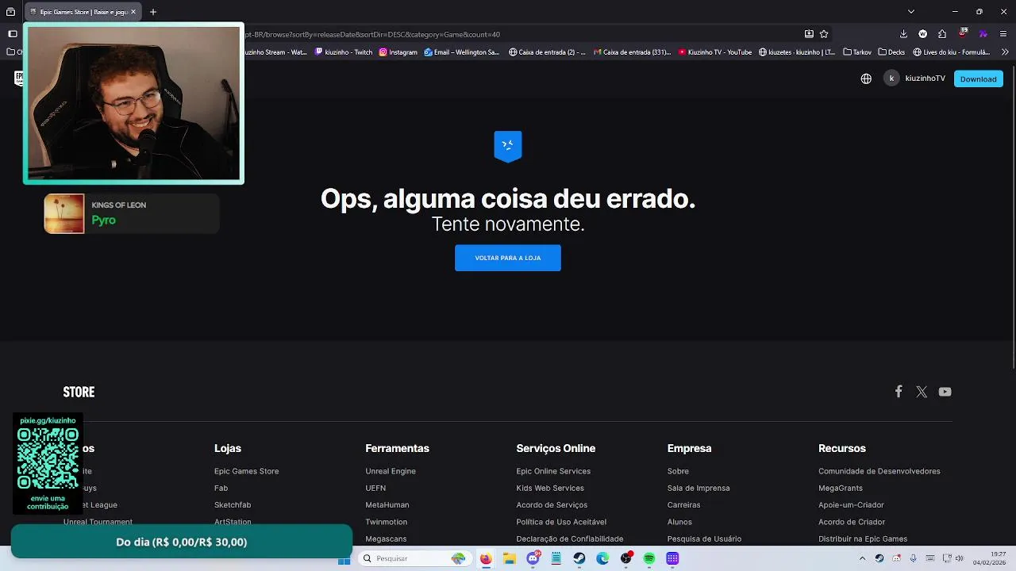
Task: Open Discord from the taskbar
Action: 533,558
